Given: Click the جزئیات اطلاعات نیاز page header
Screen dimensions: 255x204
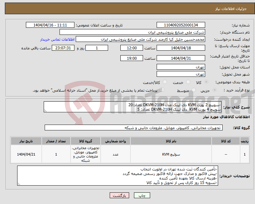Looking at the screenshot, I should [x=231, y=9].
